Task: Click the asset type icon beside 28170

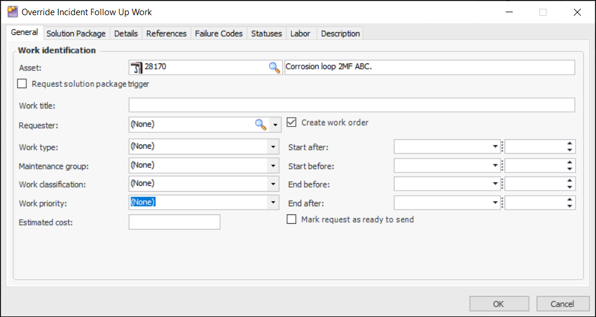Action: click(x=137, y=67)
